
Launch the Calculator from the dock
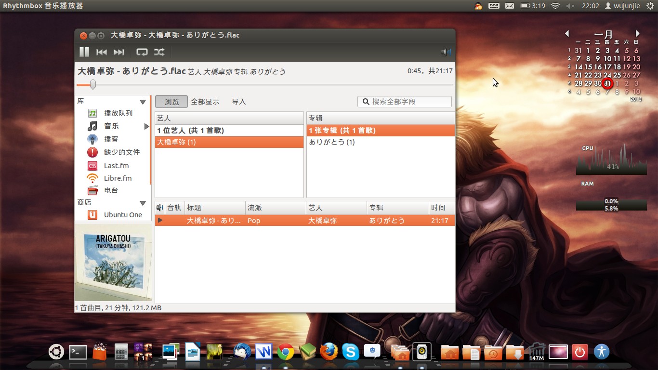point(121,352)
